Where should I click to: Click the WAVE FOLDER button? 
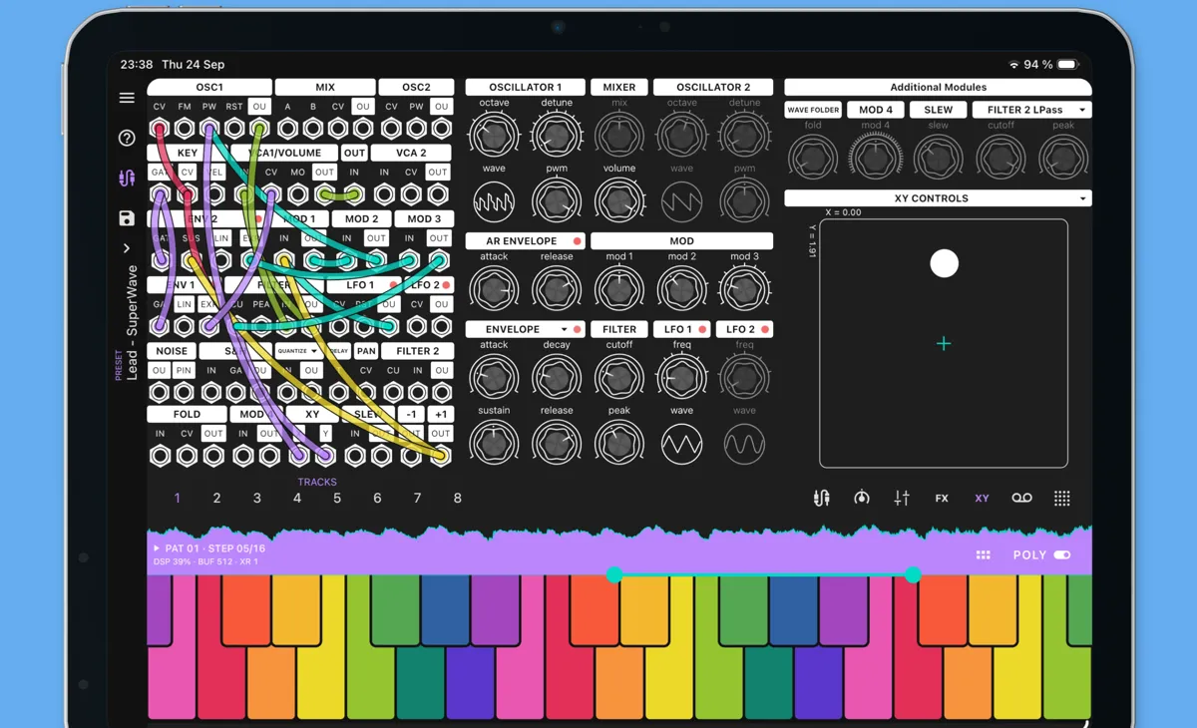click(813, 110)
